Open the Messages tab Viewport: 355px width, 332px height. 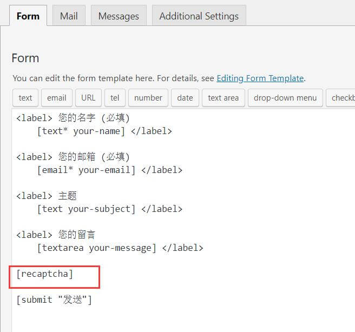119,16
